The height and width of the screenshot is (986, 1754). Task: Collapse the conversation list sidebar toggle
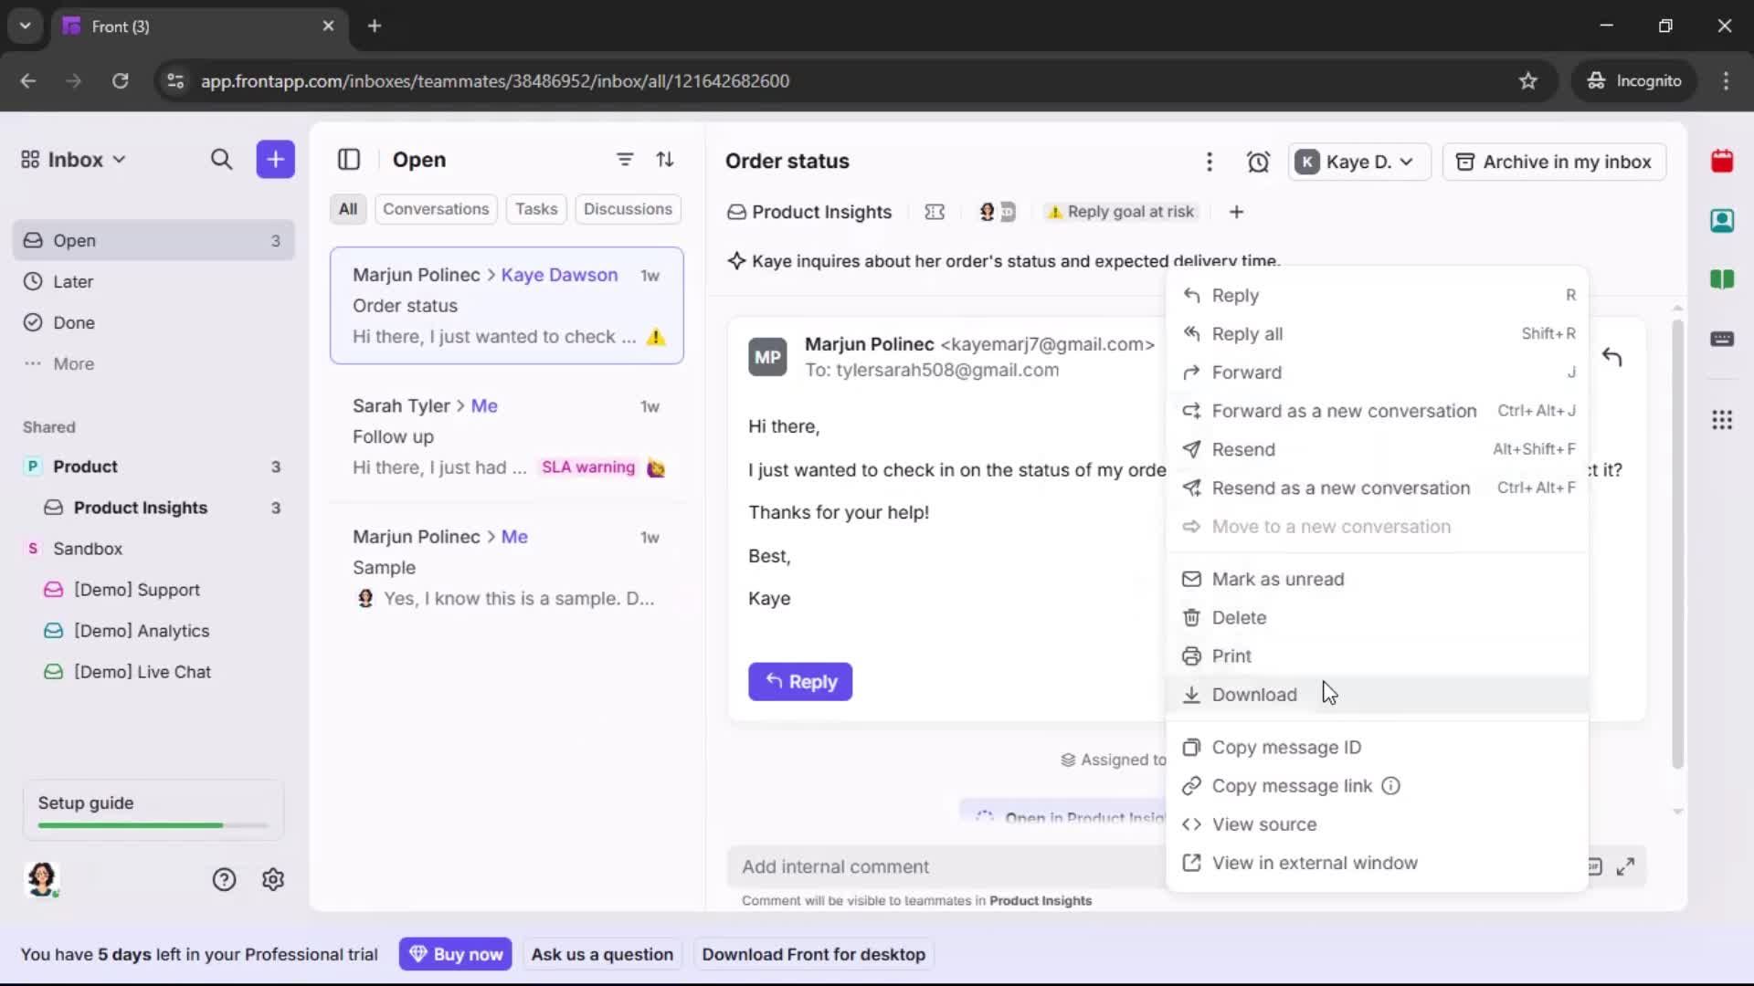pyautogui.click(x=350, y=160)
